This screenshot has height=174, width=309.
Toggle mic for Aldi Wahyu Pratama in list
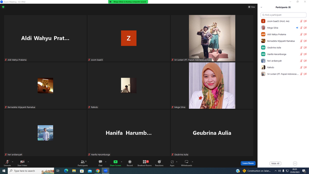click(x=301, y=34)
